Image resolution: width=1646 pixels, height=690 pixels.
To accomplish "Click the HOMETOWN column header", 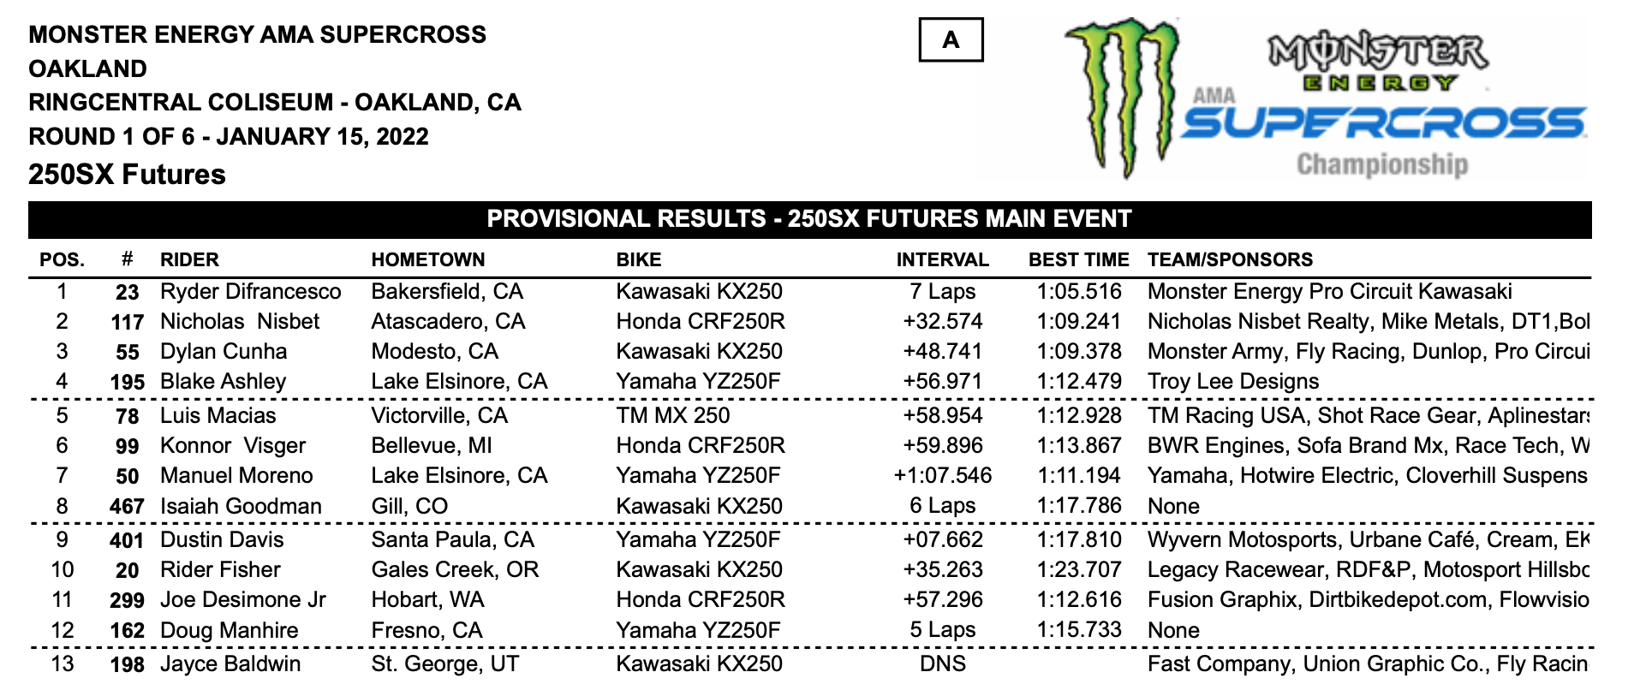I will (428, 260).
